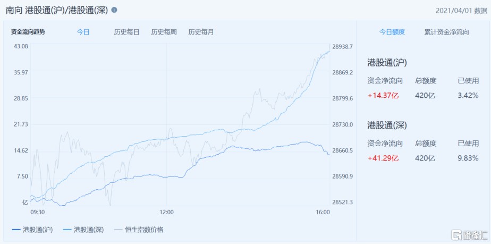Viewport: 491px width, 244px height.
Task: Toggle 港股通(沪) legend series
Action: pyautogui.click(x=32, y=230)
